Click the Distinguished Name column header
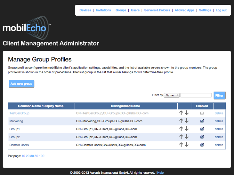Image resolution: width=234 pixels, height=175 pixels. coord(126,106)
